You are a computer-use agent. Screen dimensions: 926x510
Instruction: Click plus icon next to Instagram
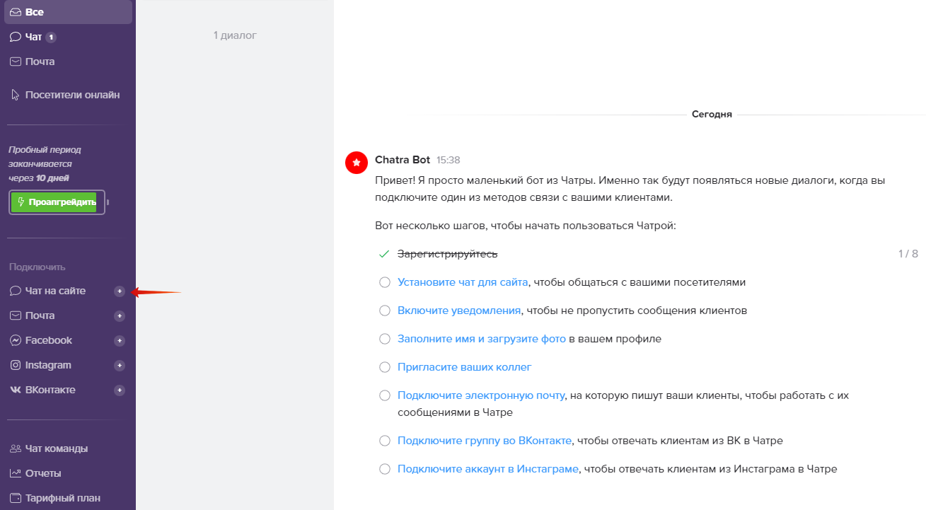(x=120, y=365)
